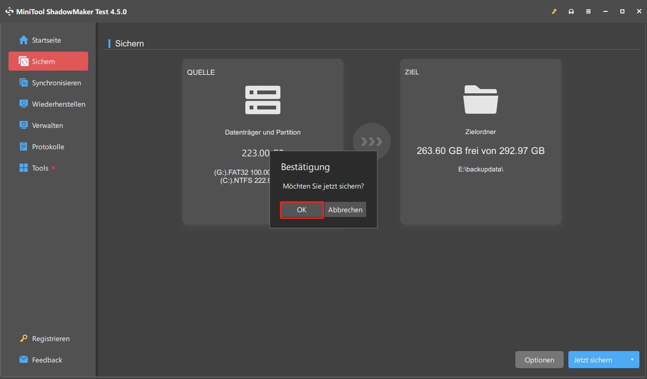Open the Startseite page
647x379 pixels.
(x=48, y=40)
